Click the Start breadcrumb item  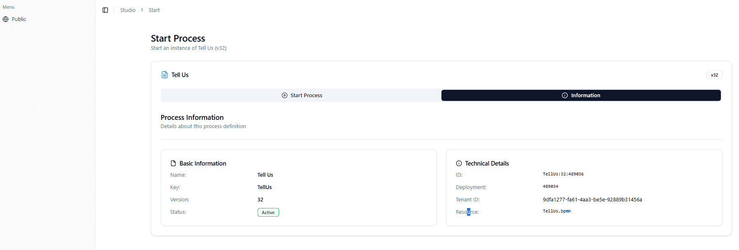click(154, 10)
